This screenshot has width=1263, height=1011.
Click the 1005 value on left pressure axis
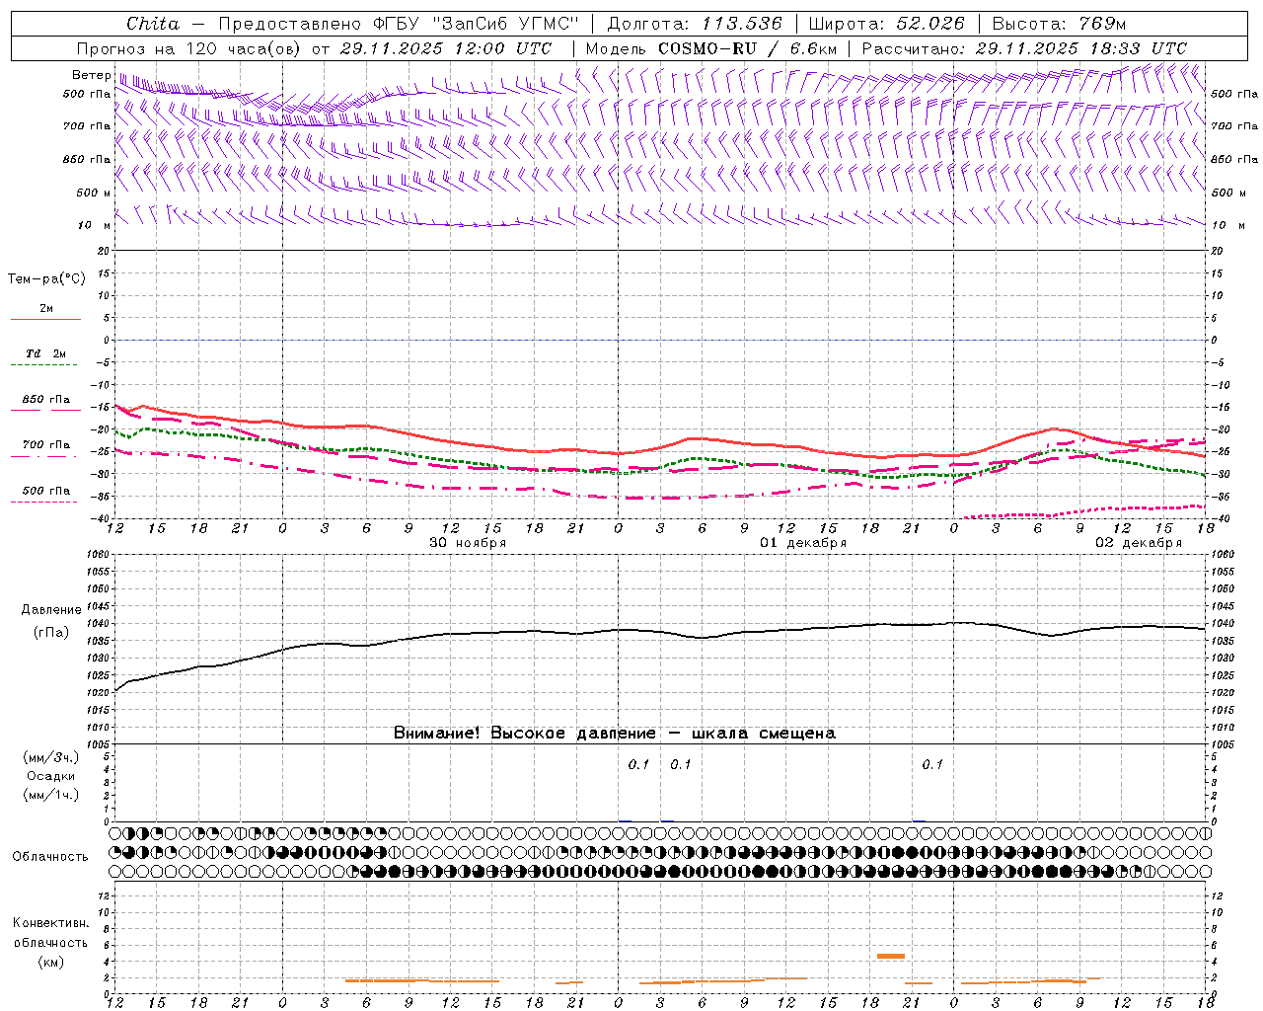coord(100,743)
